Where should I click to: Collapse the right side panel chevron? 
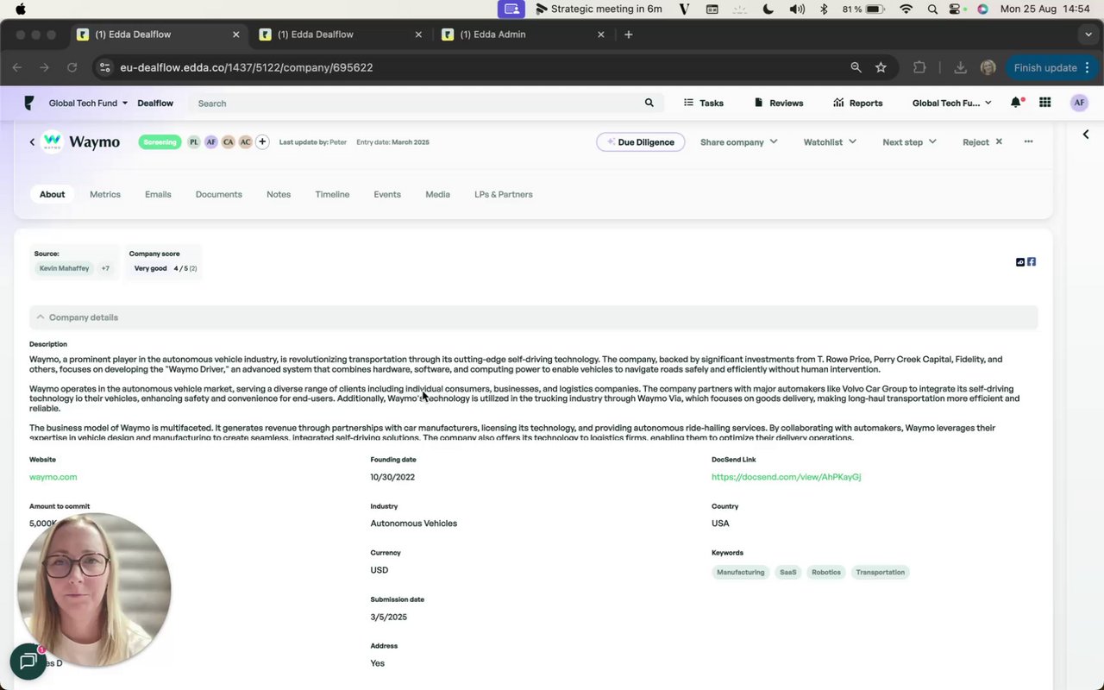point(1086,135)
